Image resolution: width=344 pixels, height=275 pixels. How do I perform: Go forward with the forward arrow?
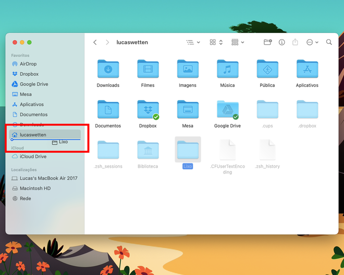(x=107, y=42)
